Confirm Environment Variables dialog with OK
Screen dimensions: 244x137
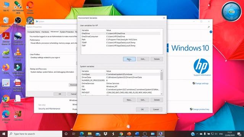click(142, 109)
